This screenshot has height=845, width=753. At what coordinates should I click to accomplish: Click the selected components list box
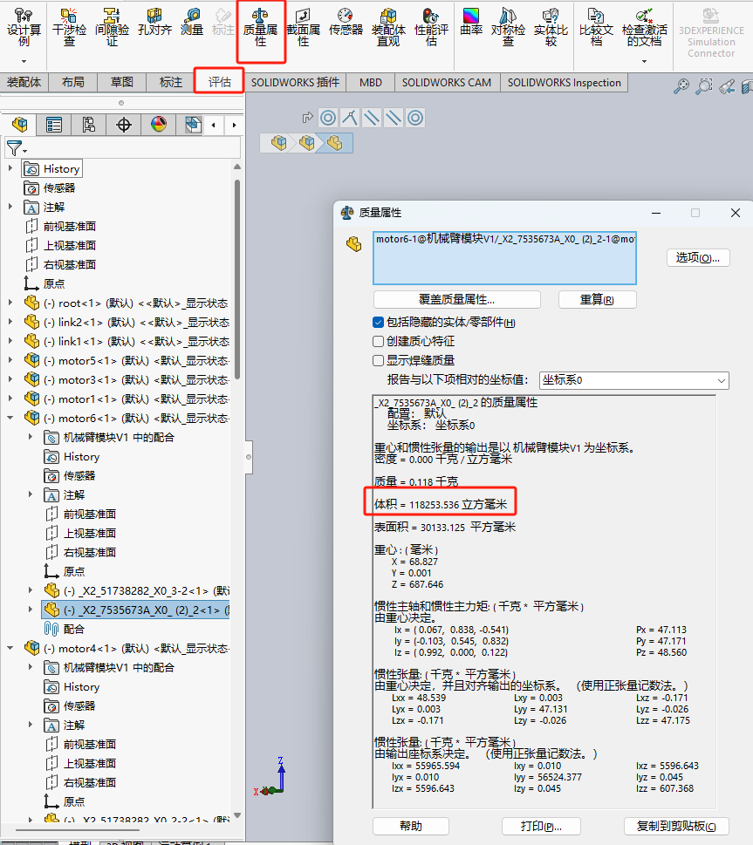click(504, 258)
